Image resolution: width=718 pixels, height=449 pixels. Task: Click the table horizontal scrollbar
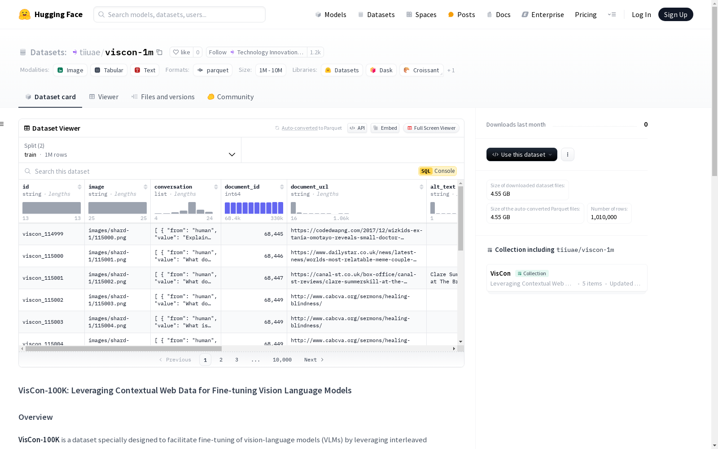123,348
